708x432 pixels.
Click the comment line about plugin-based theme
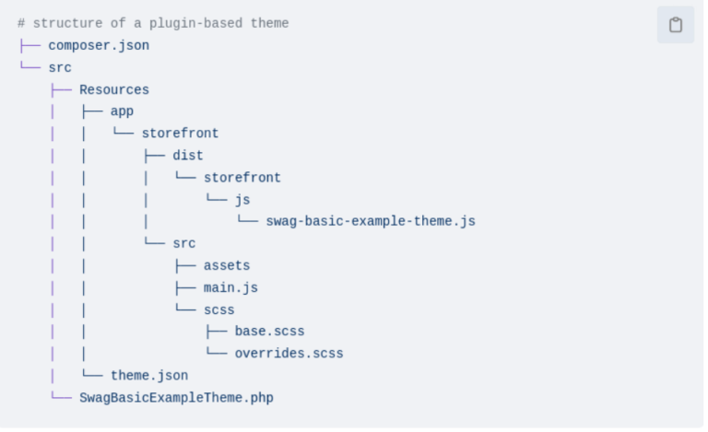pos(153,23)
